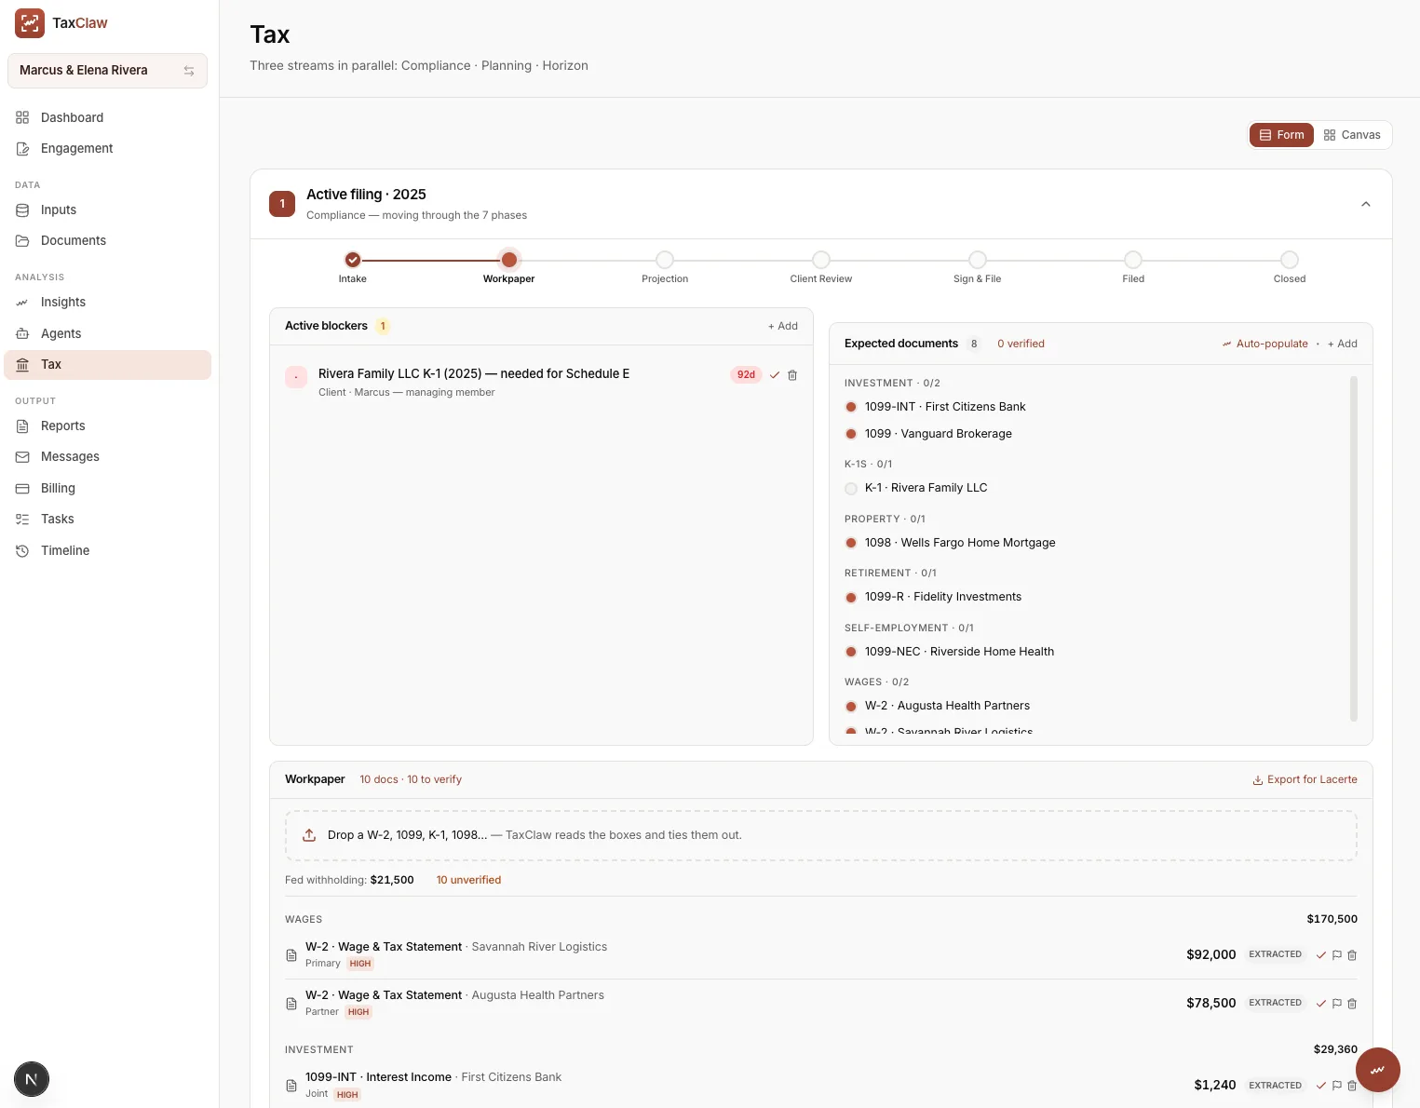Toggle the K-1 Rivera Family LLC status dot
Image resolution: width=1420 pixels, height=1108 pixels.
851,488
